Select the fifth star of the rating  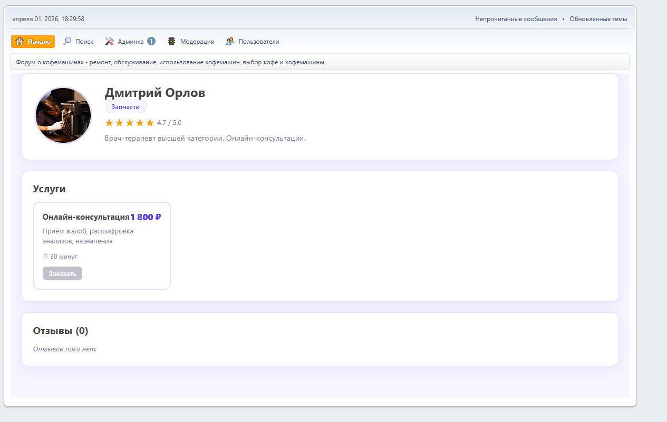[150, 123]
